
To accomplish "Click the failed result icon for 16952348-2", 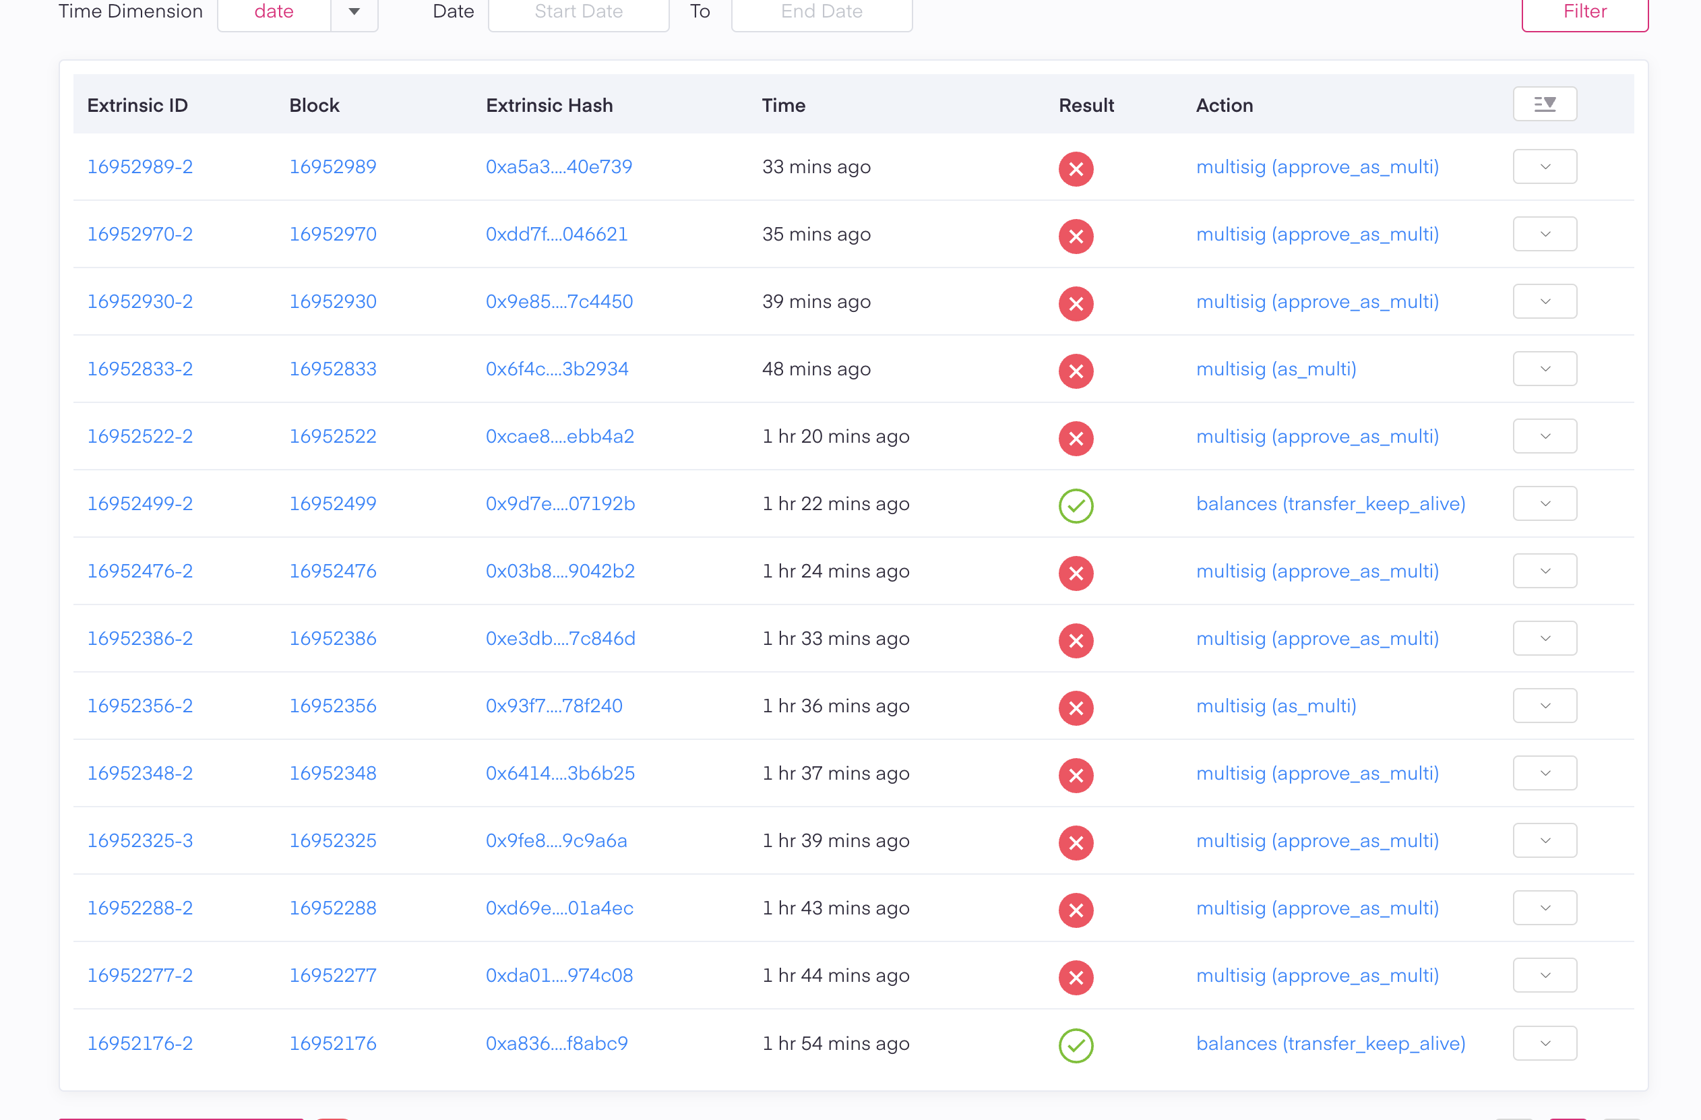I will (x=1076, y=776).
